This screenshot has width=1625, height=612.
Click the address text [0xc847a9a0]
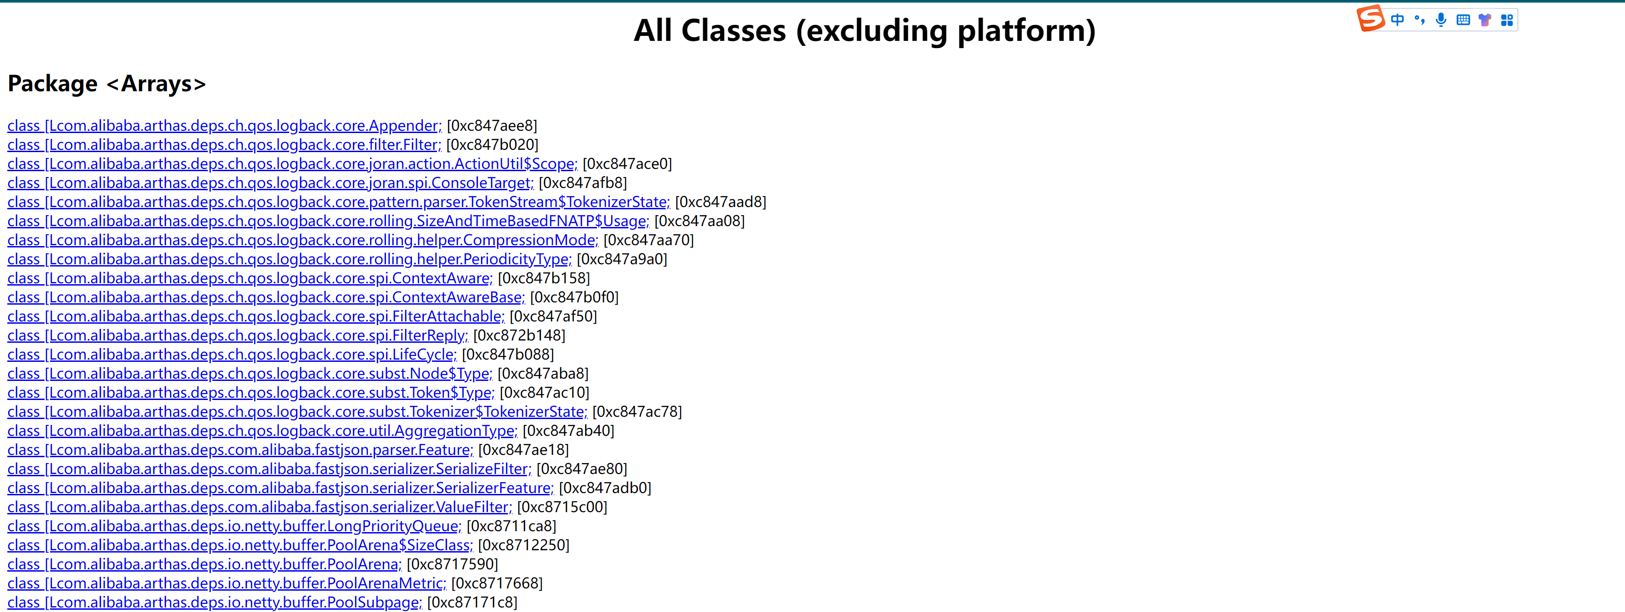point(622,259)
